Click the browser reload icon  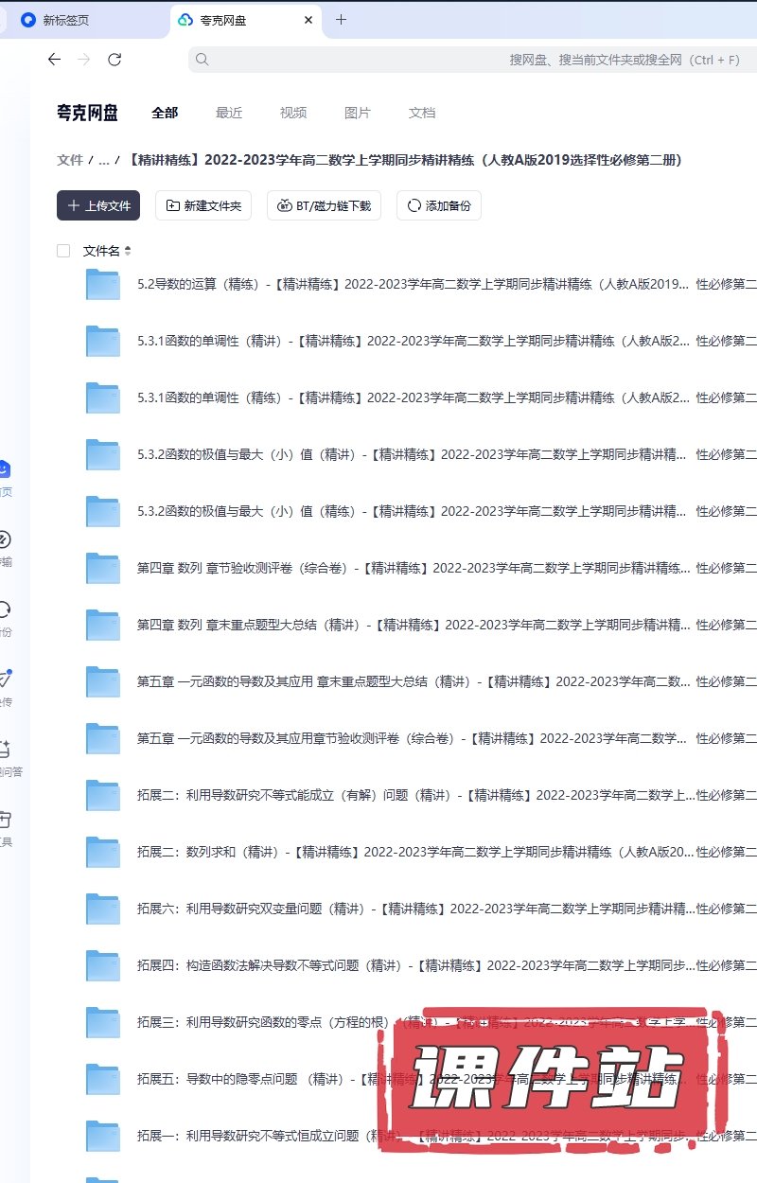click(x=114, y=60)
